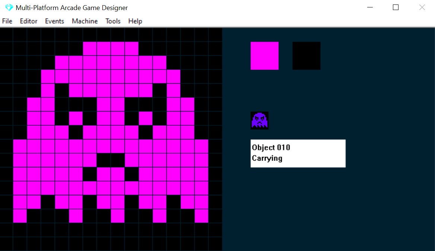The height and width of the screenshot is (251, 435).
Task: Open the File menu
Action: [7, 21]
